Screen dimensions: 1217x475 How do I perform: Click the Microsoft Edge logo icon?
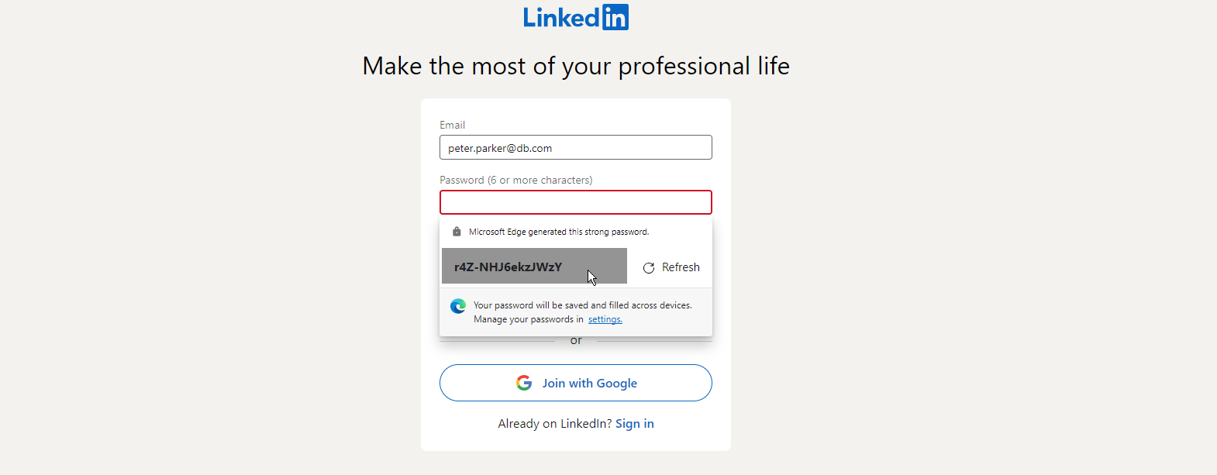click(458, 306)
